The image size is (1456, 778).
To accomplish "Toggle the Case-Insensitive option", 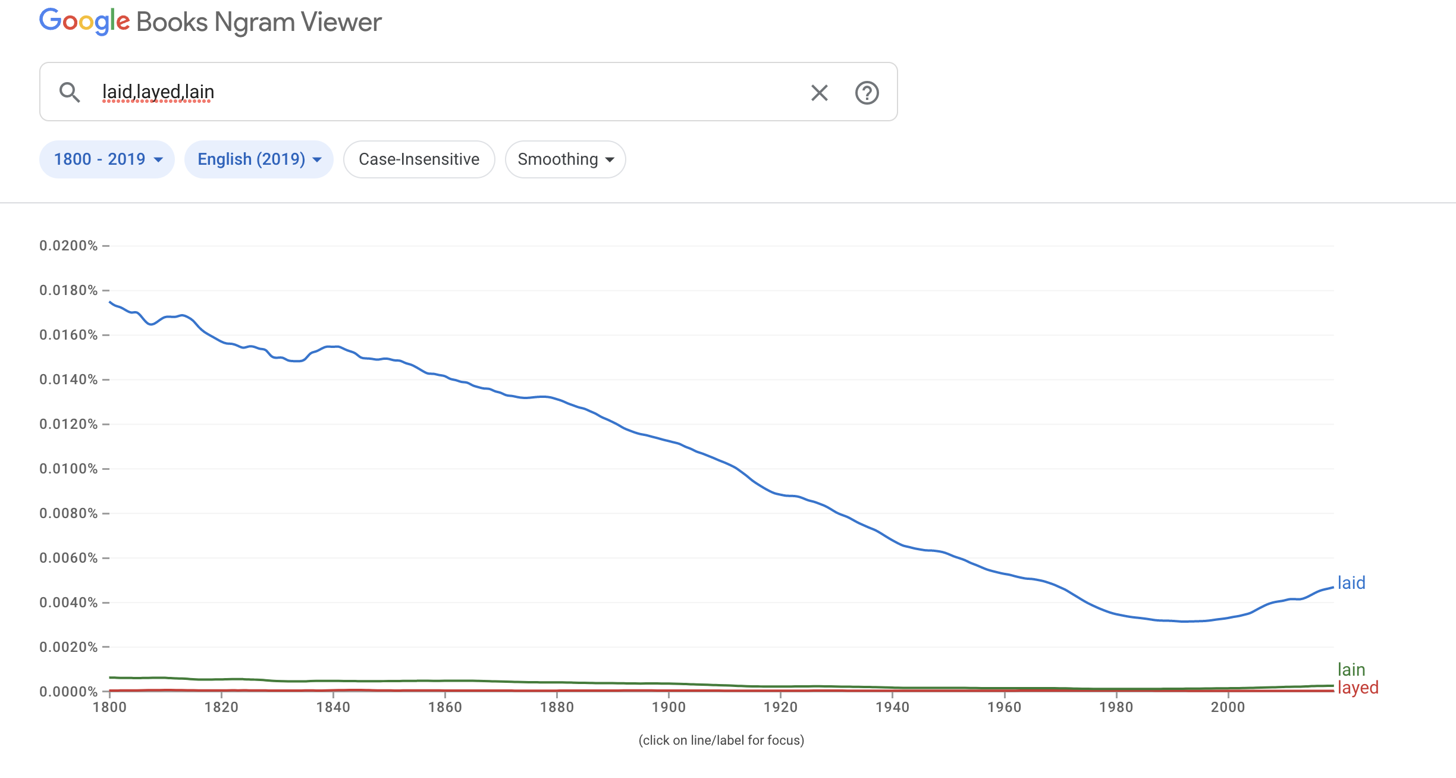I will click(419, 159).
